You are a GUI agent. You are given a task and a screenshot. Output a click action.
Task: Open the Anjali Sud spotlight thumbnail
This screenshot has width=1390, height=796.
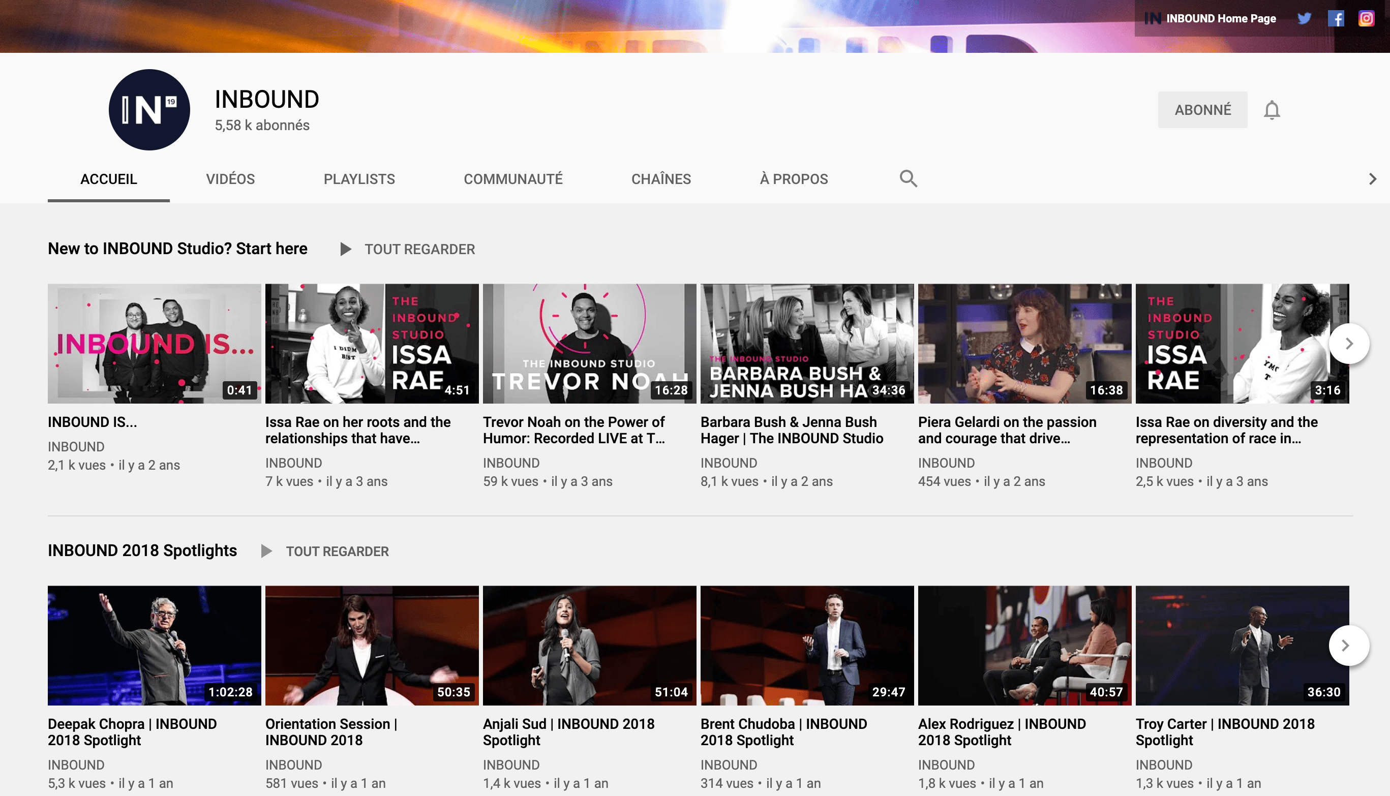coord(589,646)
